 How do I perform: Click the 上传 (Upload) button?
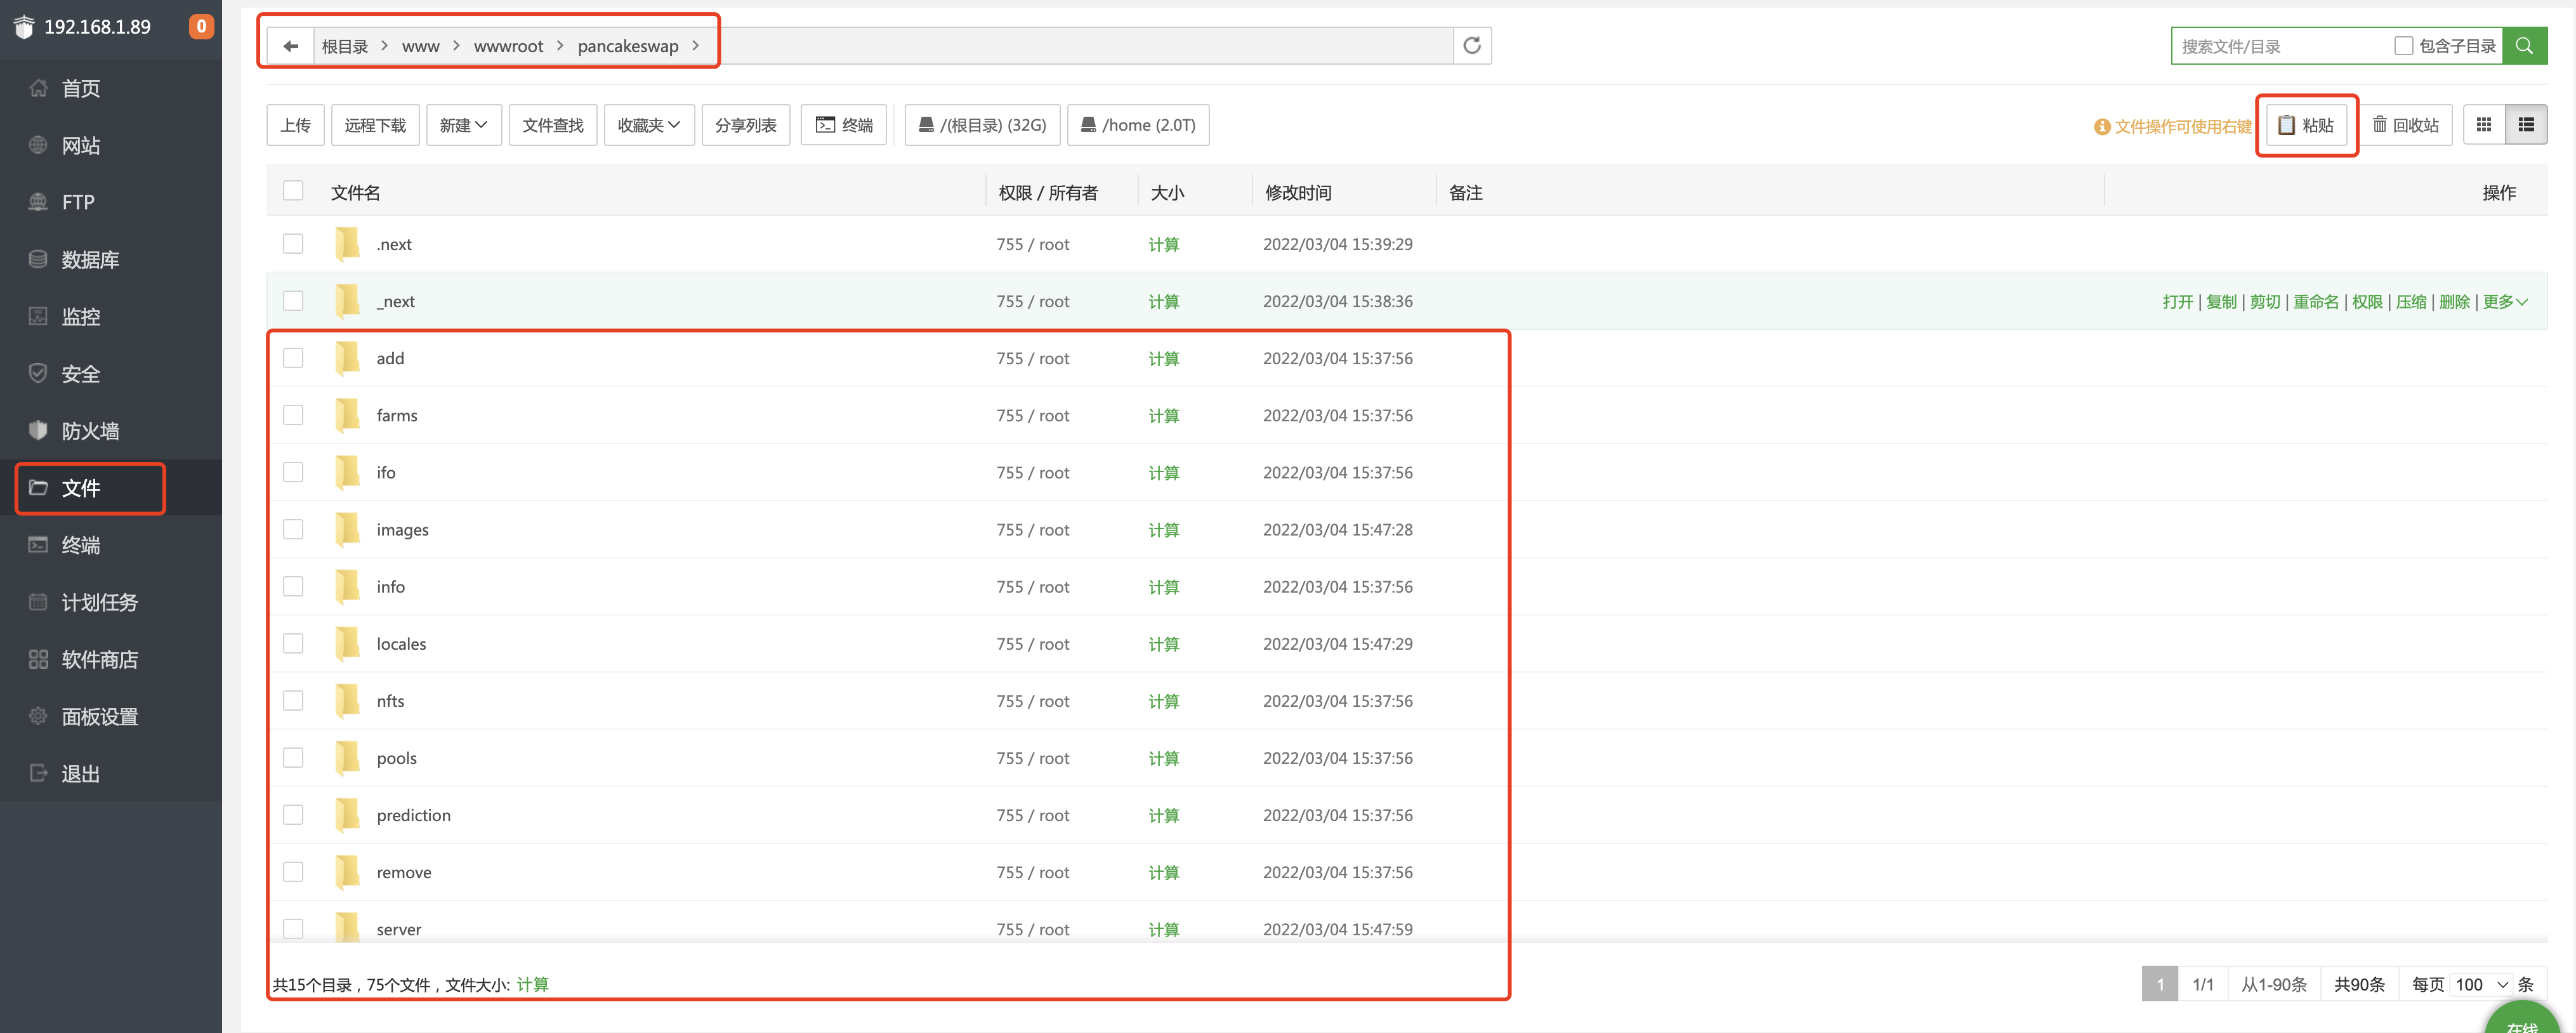(x=294, y=124)
